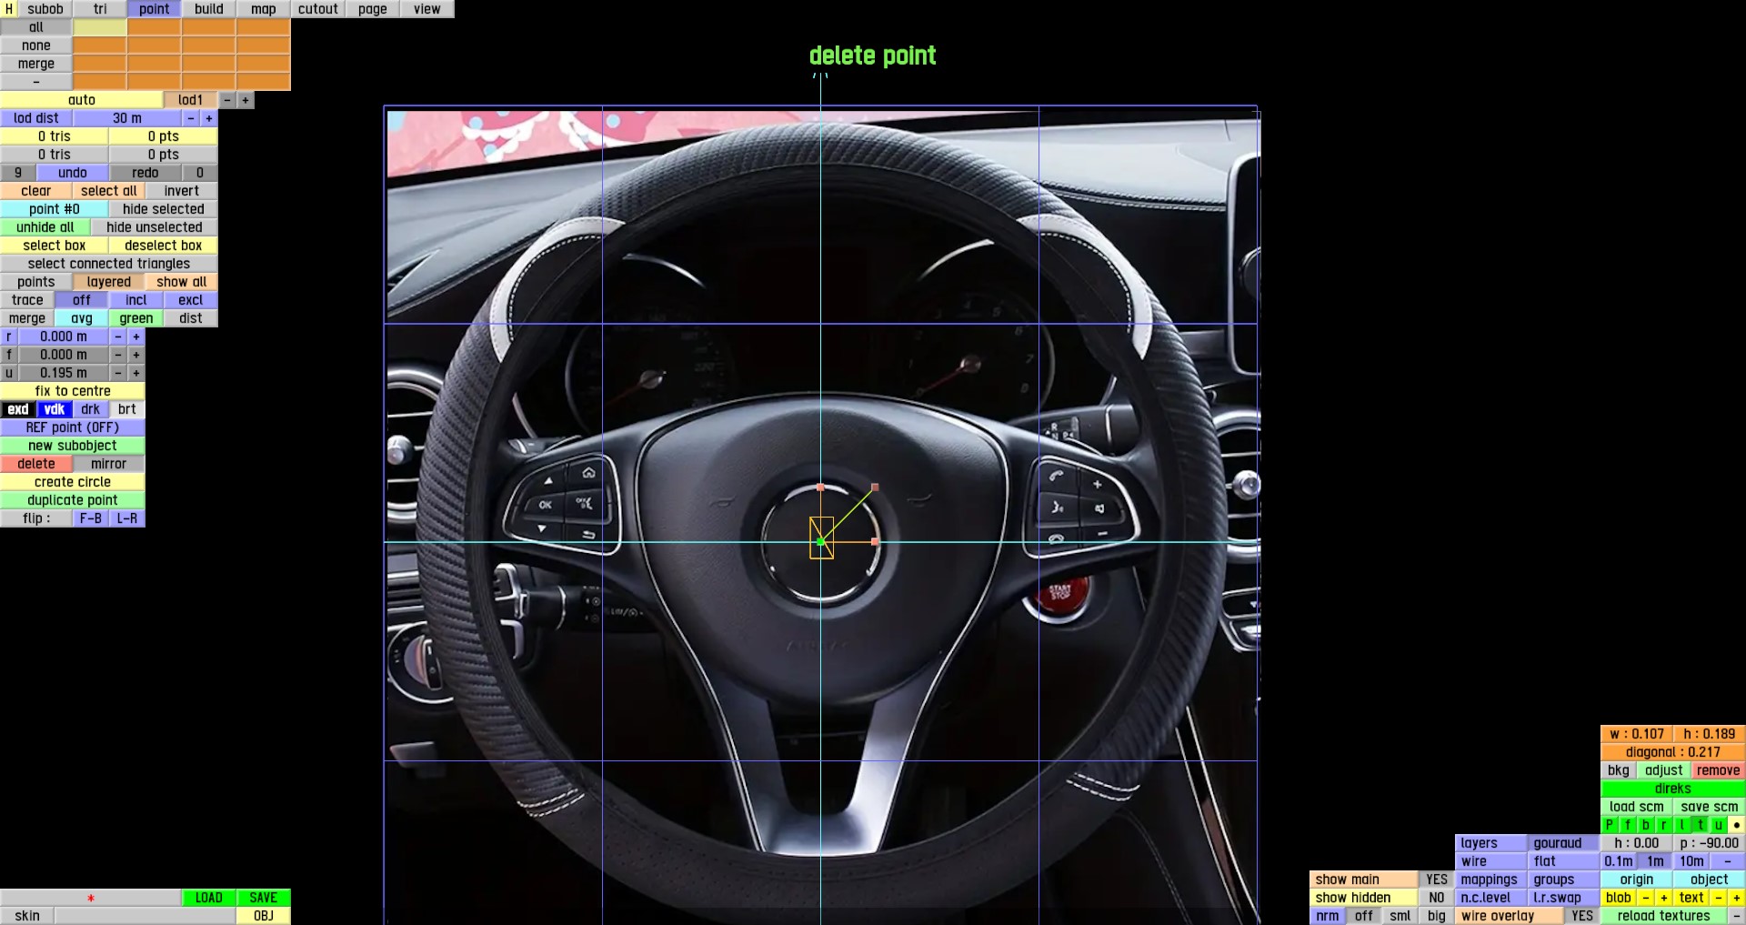Decrease the lod1 level with minus
The width and height of the screenshot is (1746, 925).
[x=227, y=100]
